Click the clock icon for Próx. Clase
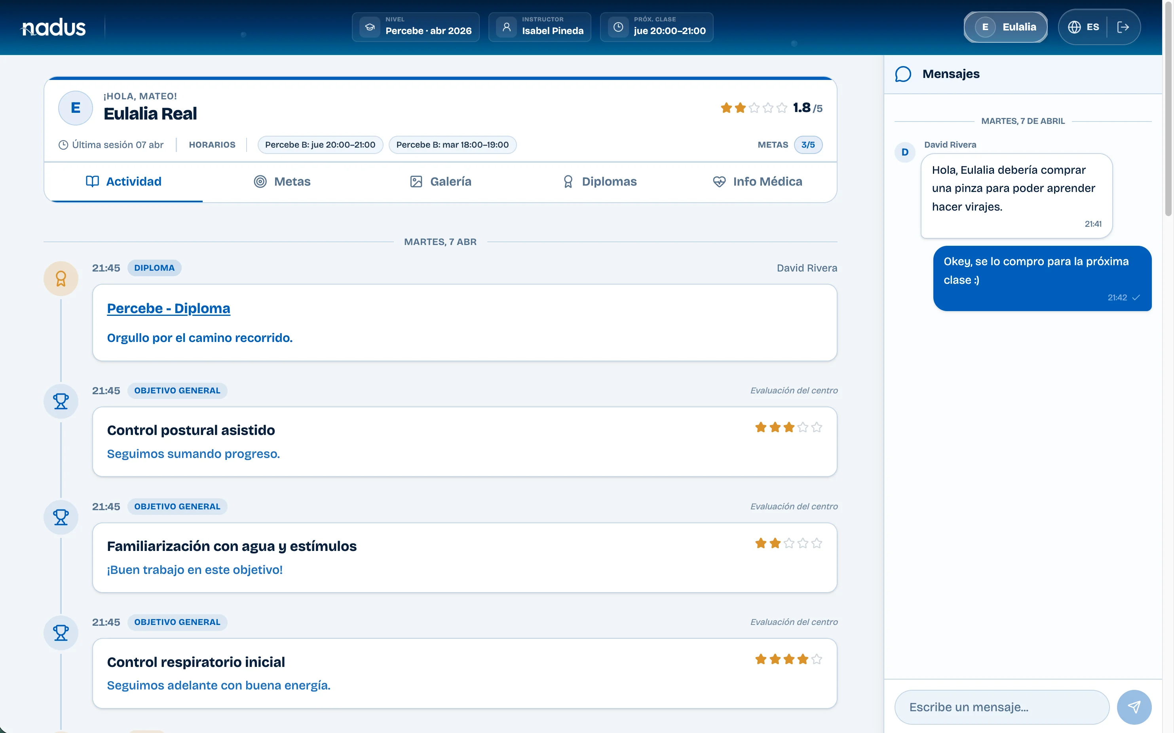 tap(618, 27)
